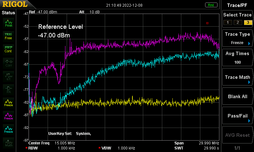Click the 1/1 page indicator
Screen dimensions: 254x152
[237, 148]
